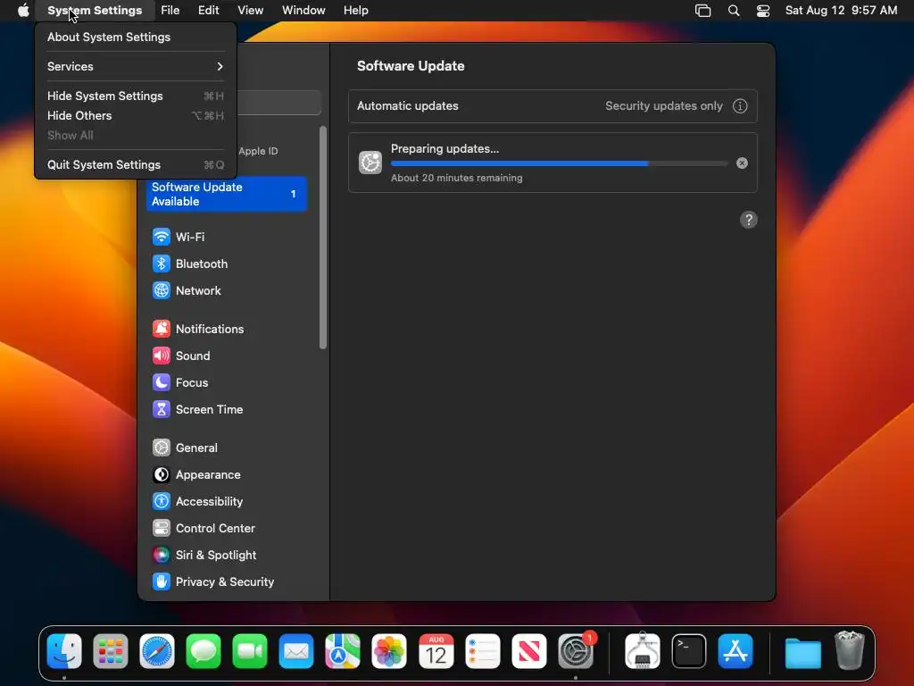Expand the Services submenu
Screen dimensions: 914x686
click(x=136, y=66)
